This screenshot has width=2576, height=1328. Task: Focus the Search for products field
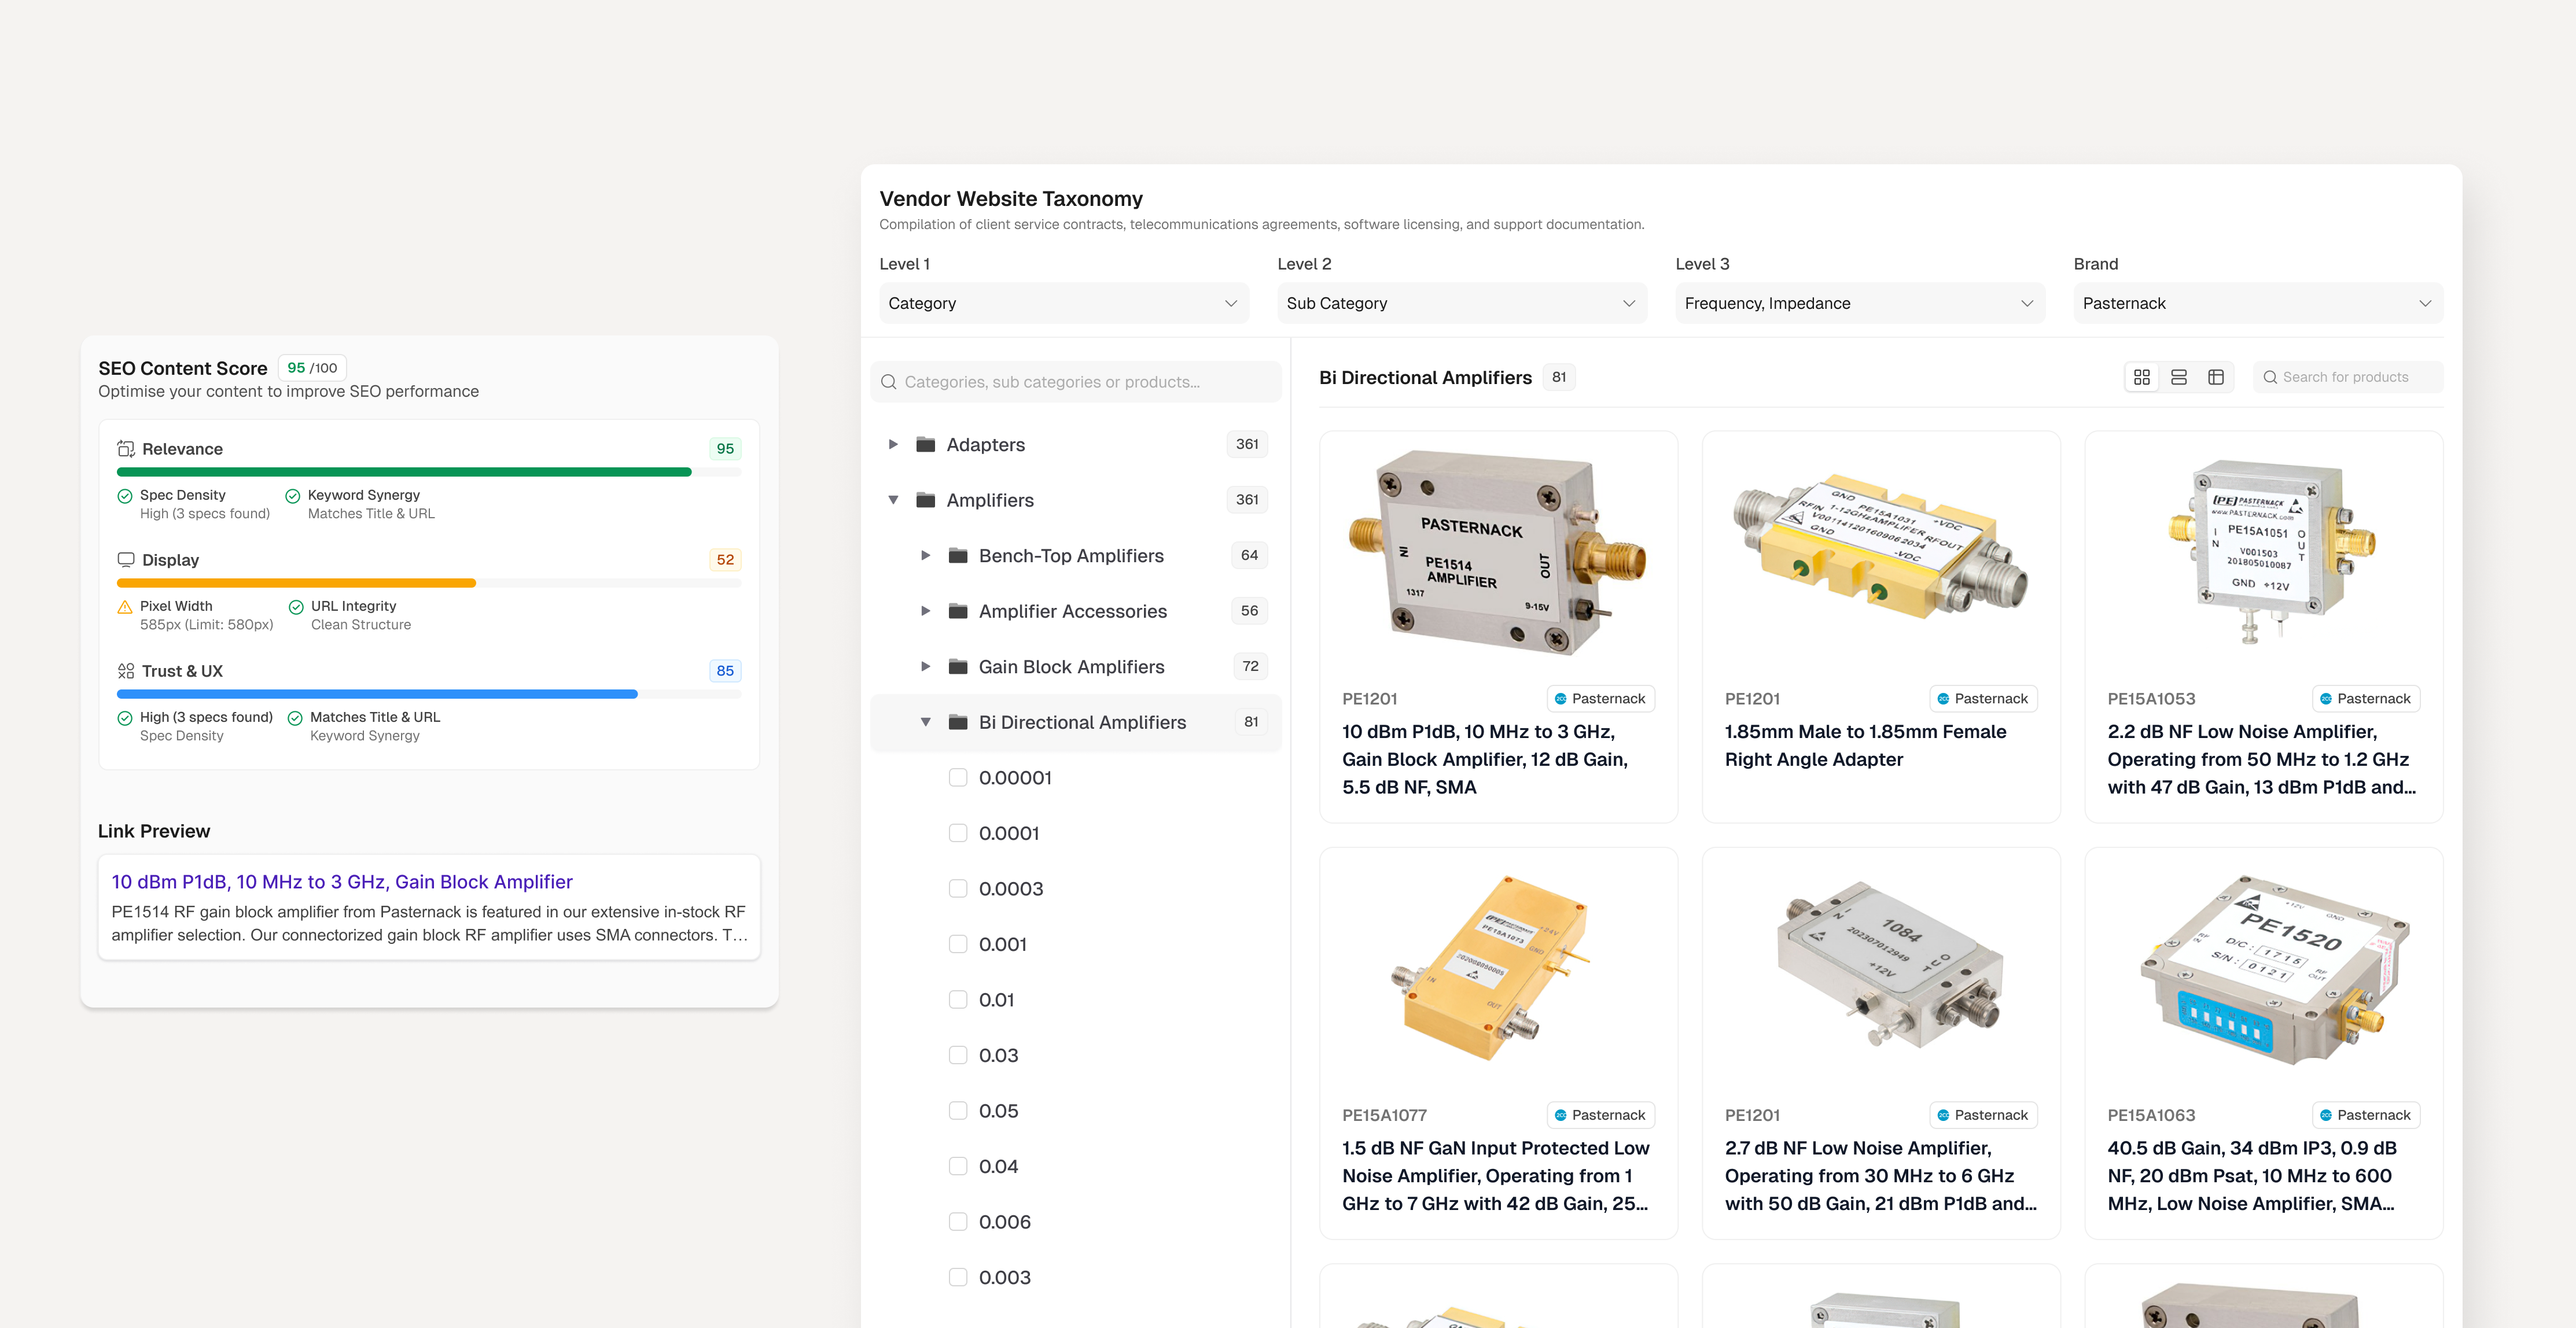(x=2347, y=377)
